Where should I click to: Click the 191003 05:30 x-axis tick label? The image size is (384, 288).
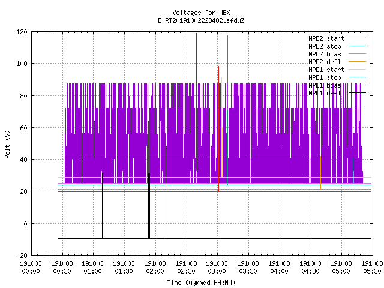[x=372, y=268]
